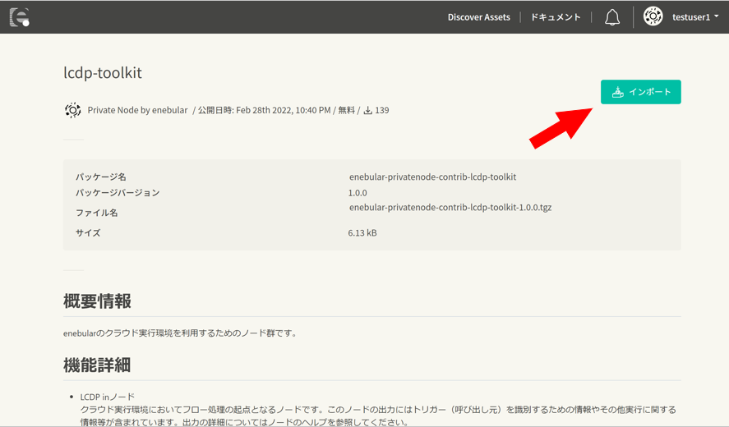This screenshot has height=427, width=729.
Task: Click the インポート button
Action: click(641, 92)
